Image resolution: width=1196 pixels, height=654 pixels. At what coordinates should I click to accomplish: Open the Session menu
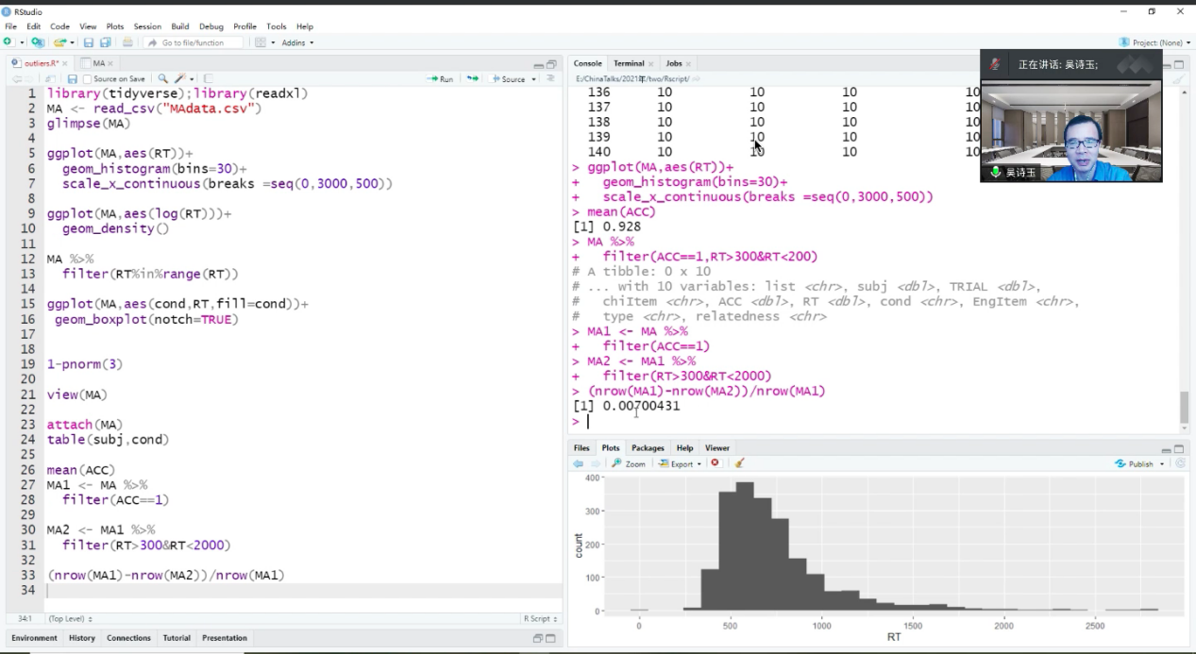point(147,26)
